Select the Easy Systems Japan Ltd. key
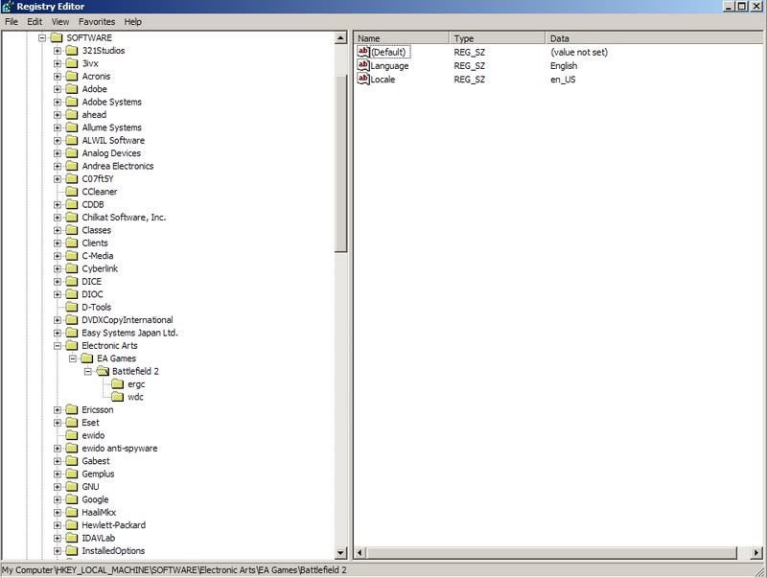Screen dimensions: 767x578 [x=129, y=333]
